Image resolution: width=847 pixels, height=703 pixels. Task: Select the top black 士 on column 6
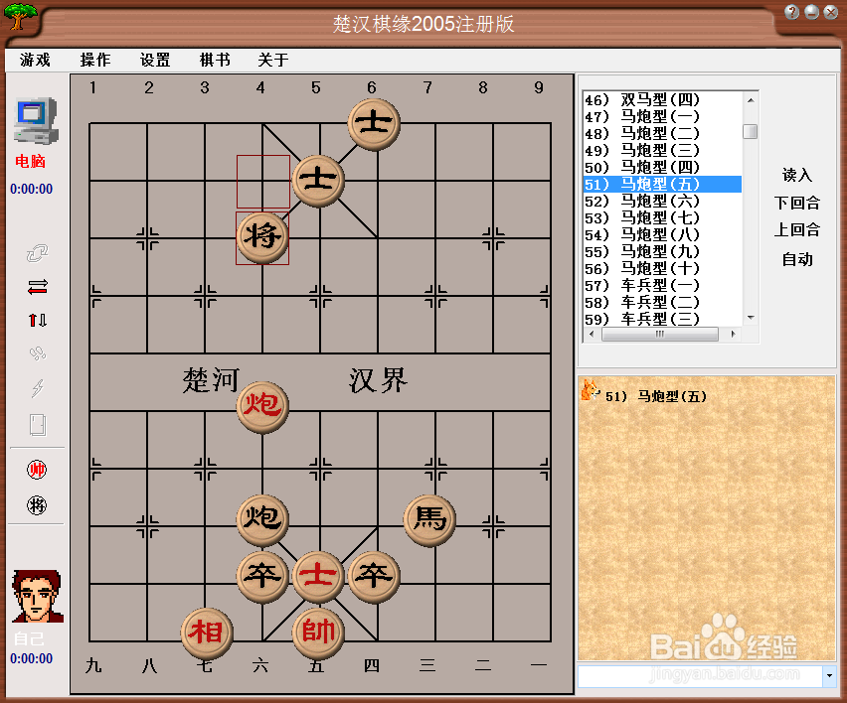[374, 125]
